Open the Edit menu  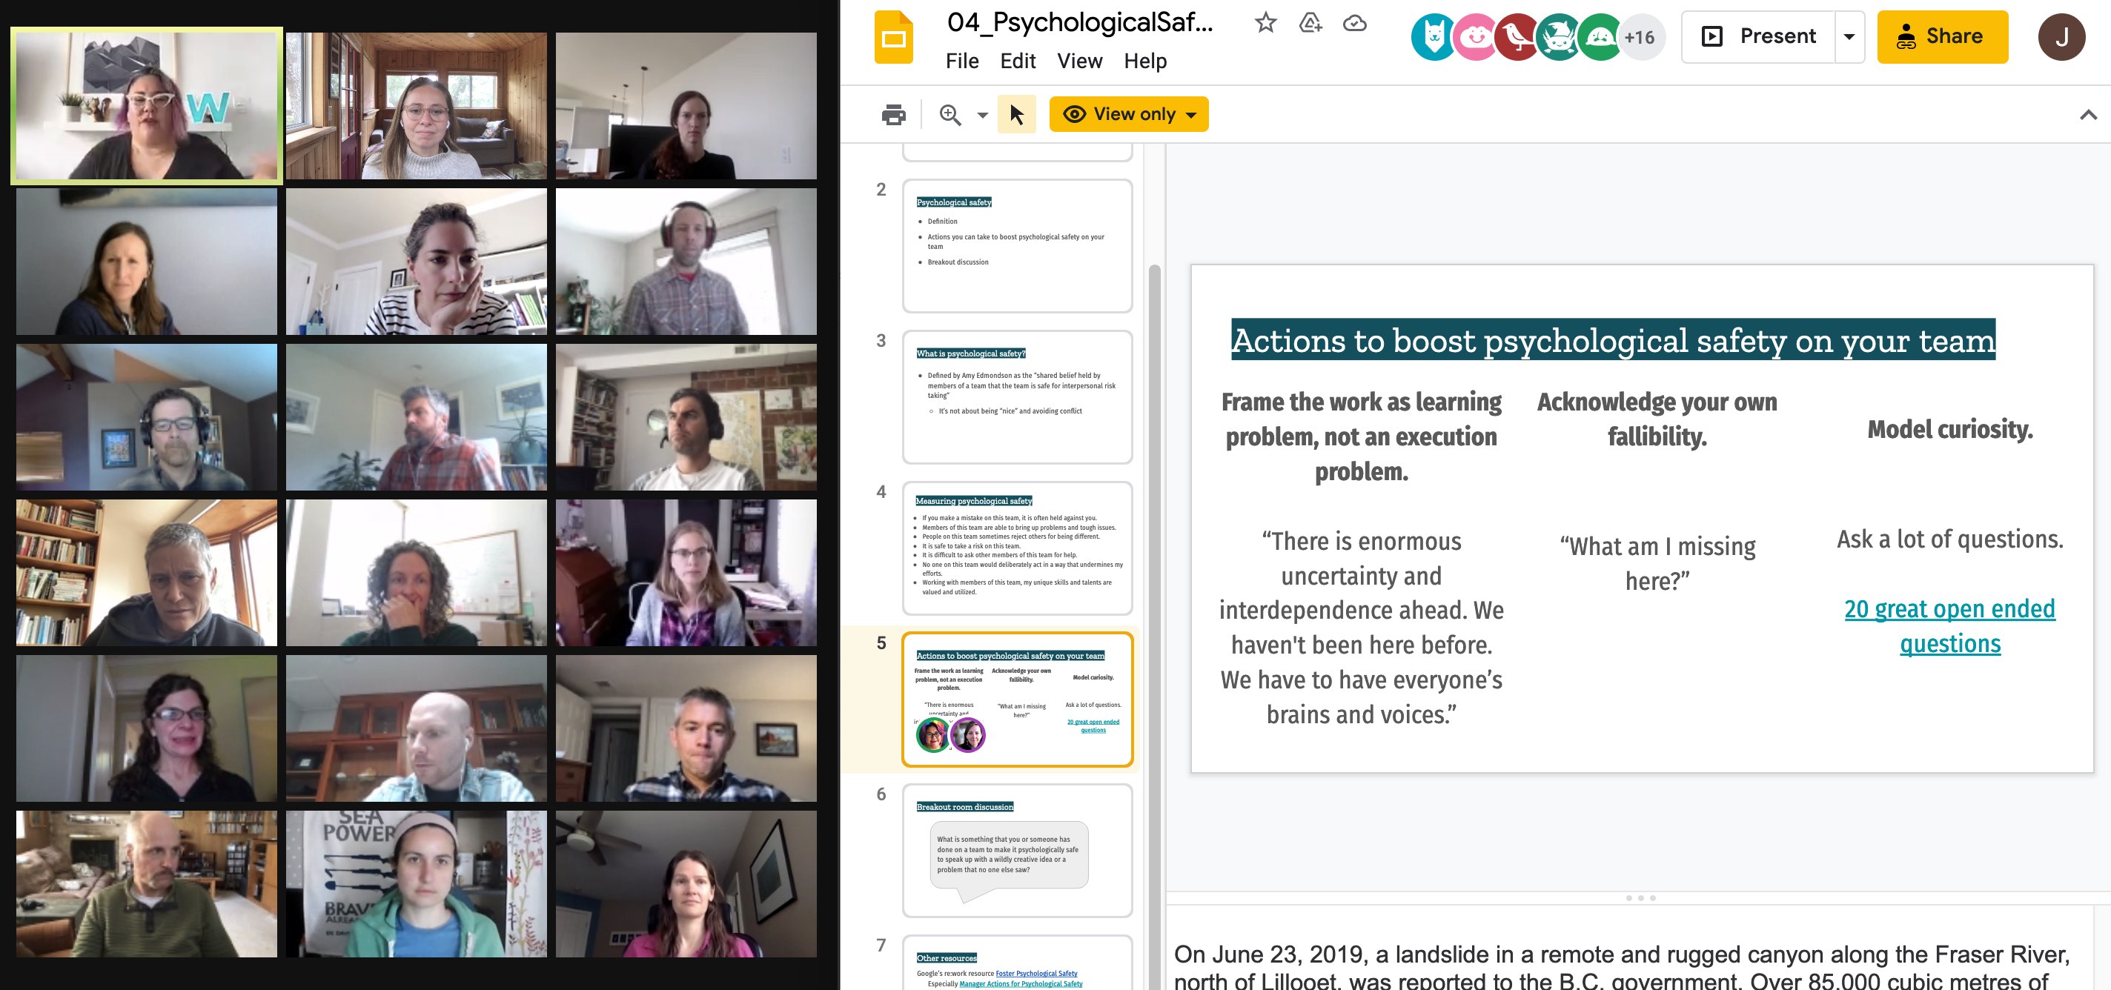tap(1018, 61)
